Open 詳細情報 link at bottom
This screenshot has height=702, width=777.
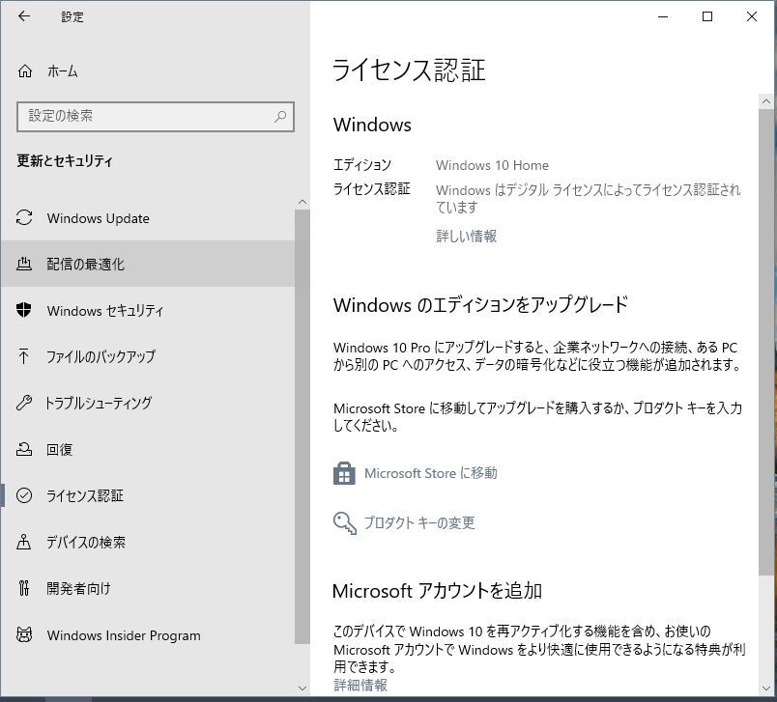[360, 686]
